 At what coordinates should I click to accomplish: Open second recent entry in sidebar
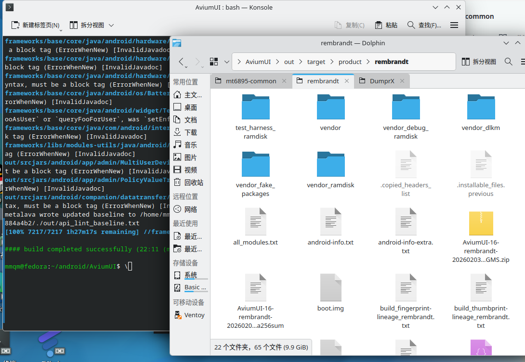(x=189, y=249)
